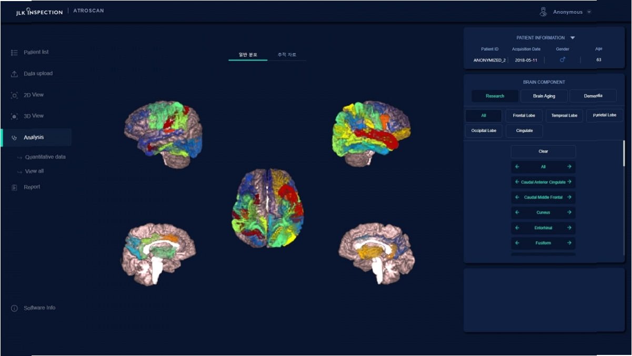Click right arrow beside Caudal Middle Frontal

pyautogui.click(x=569, y=197)
